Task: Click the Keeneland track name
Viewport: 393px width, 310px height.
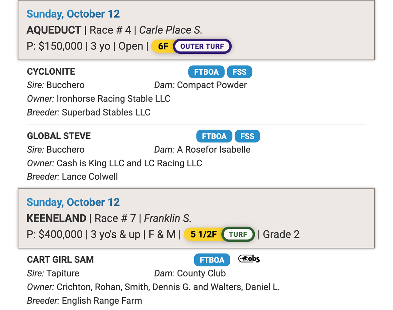Action: click(56, 218)
